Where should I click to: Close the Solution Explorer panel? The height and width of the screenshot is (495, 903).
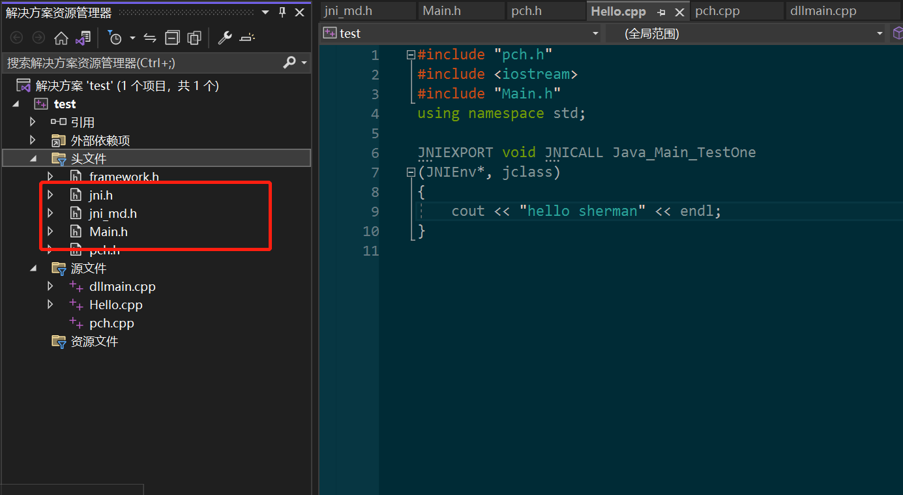pyautogui.click(x=300, y=12)
